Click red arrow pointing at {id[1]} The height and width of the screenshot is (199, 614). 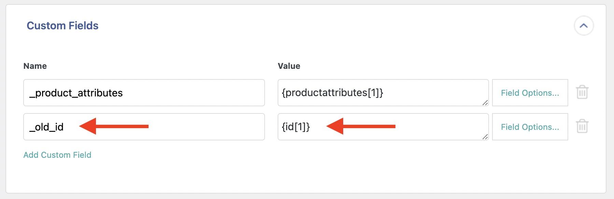(x=361, y=126)
